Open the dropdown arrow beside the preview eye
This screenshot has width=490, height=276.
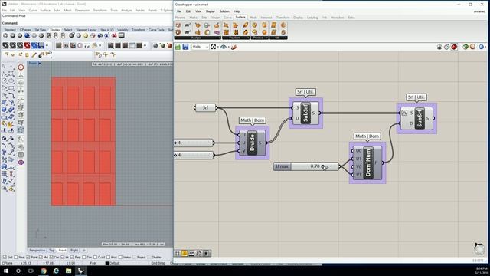[228, 47]
